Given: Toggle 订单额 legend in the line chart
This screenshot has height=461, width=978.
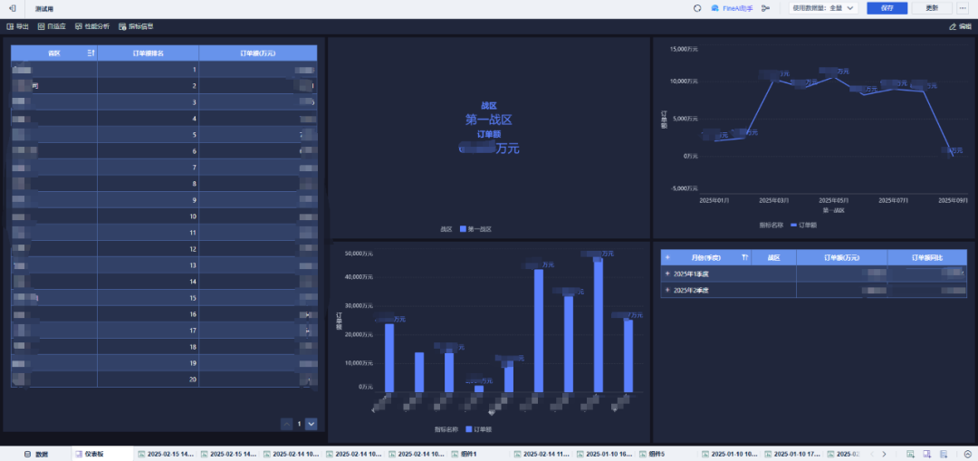Looking at the screenshot, I should point(804,225).
